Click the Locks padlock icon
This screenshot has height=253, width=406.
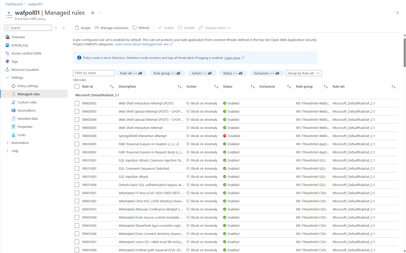click(x=14, y=135)
